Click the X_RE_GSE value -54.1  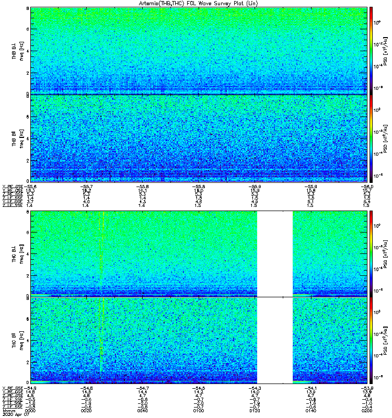pos(311,388)
